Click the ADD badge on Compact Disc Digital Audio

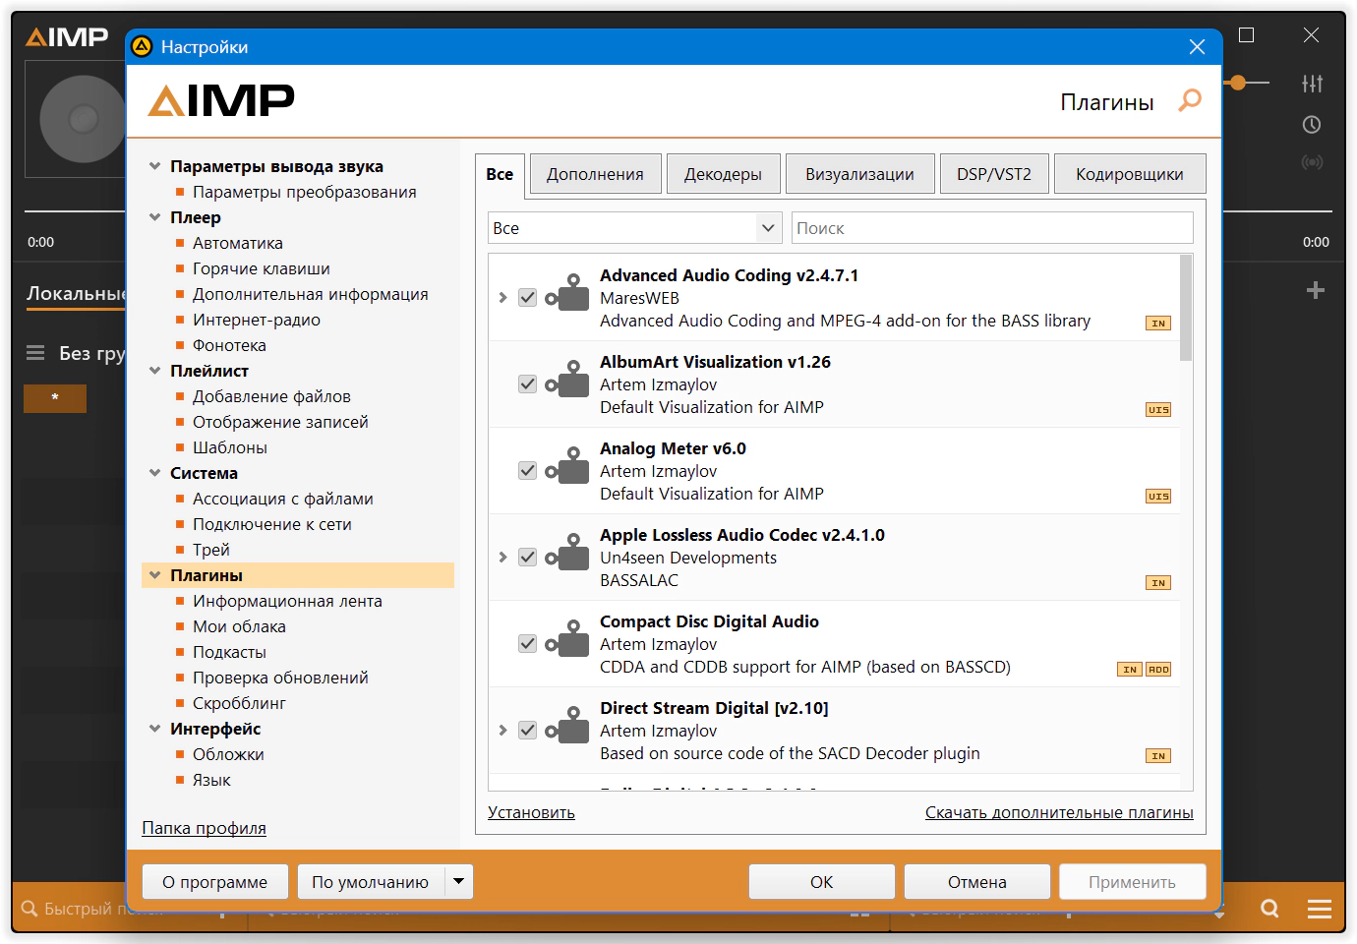pos(1158,670)
